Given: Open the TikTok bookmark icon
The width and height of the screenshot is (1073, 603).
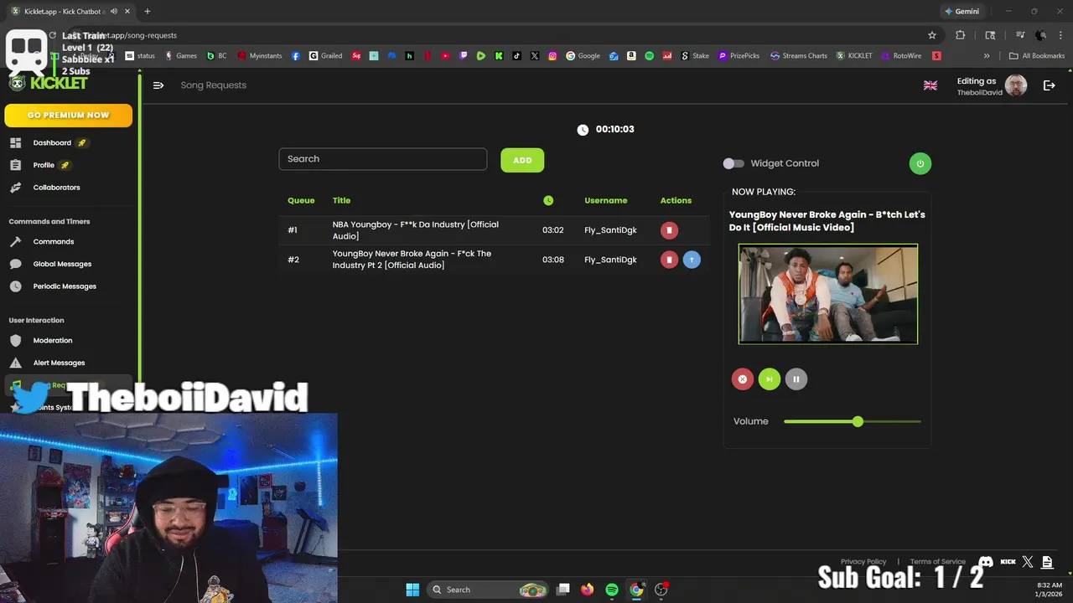Looking at the screenshot, I should (x=516, y=56).
